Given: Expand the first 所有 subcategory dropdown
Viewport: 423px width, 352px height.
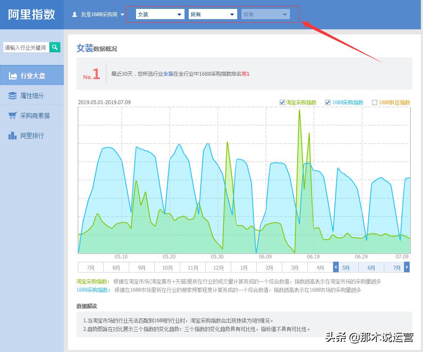Looking at the screenshot, I should click(x=213, y=14).
